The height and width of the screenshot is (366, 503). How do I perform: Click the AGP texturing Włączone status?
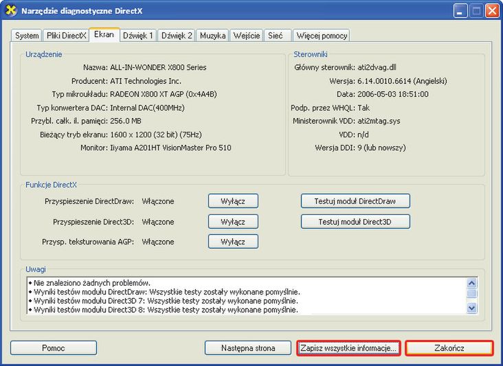click(x=158, y=242)
